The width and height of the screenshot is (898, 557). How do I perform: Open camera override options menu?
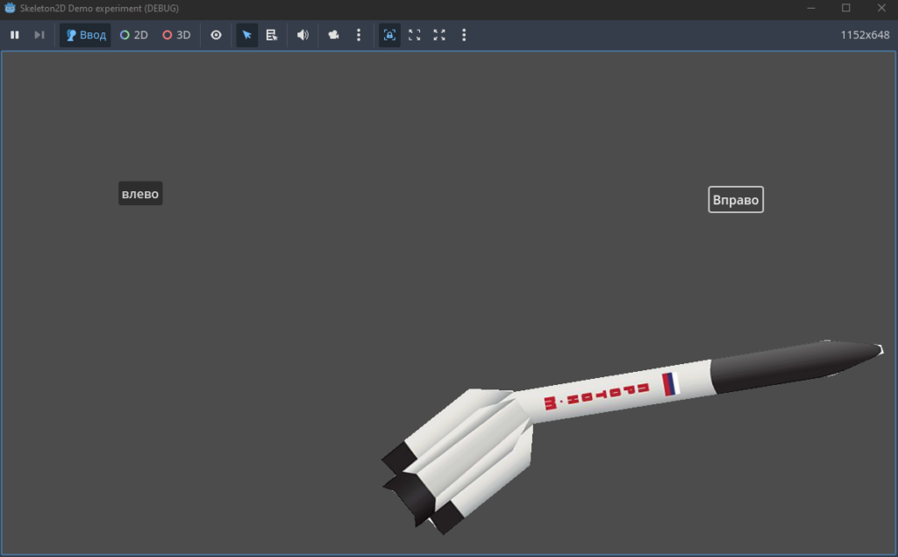[x=359, y=35]
